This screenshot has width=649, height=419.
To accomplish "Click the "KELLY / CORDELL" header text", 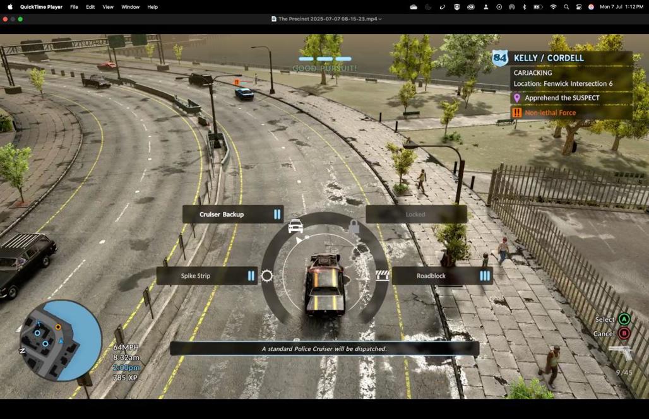I will (x=549, y=58).
